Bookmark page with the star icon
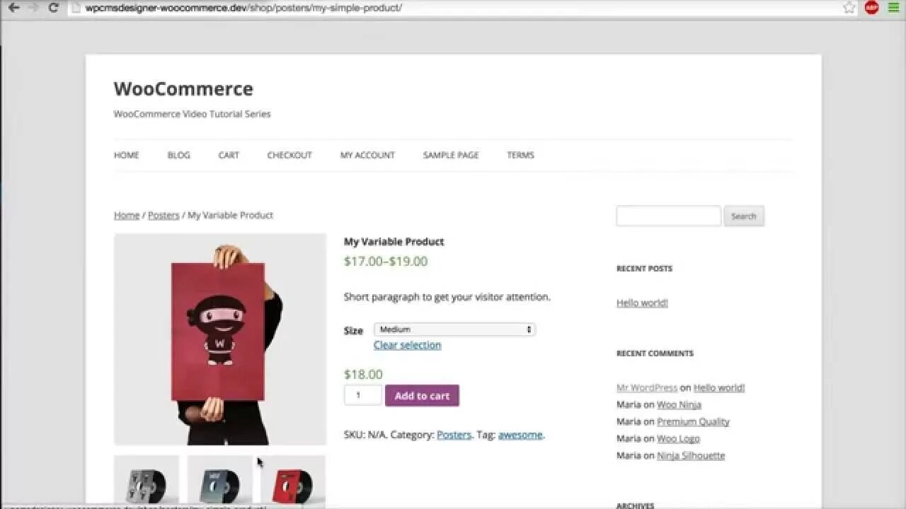 (849, 8)
